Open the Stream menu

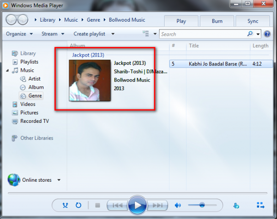[x=53, y=34]
